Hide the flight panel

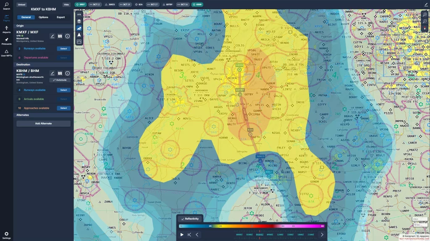[x=66, y=5]
